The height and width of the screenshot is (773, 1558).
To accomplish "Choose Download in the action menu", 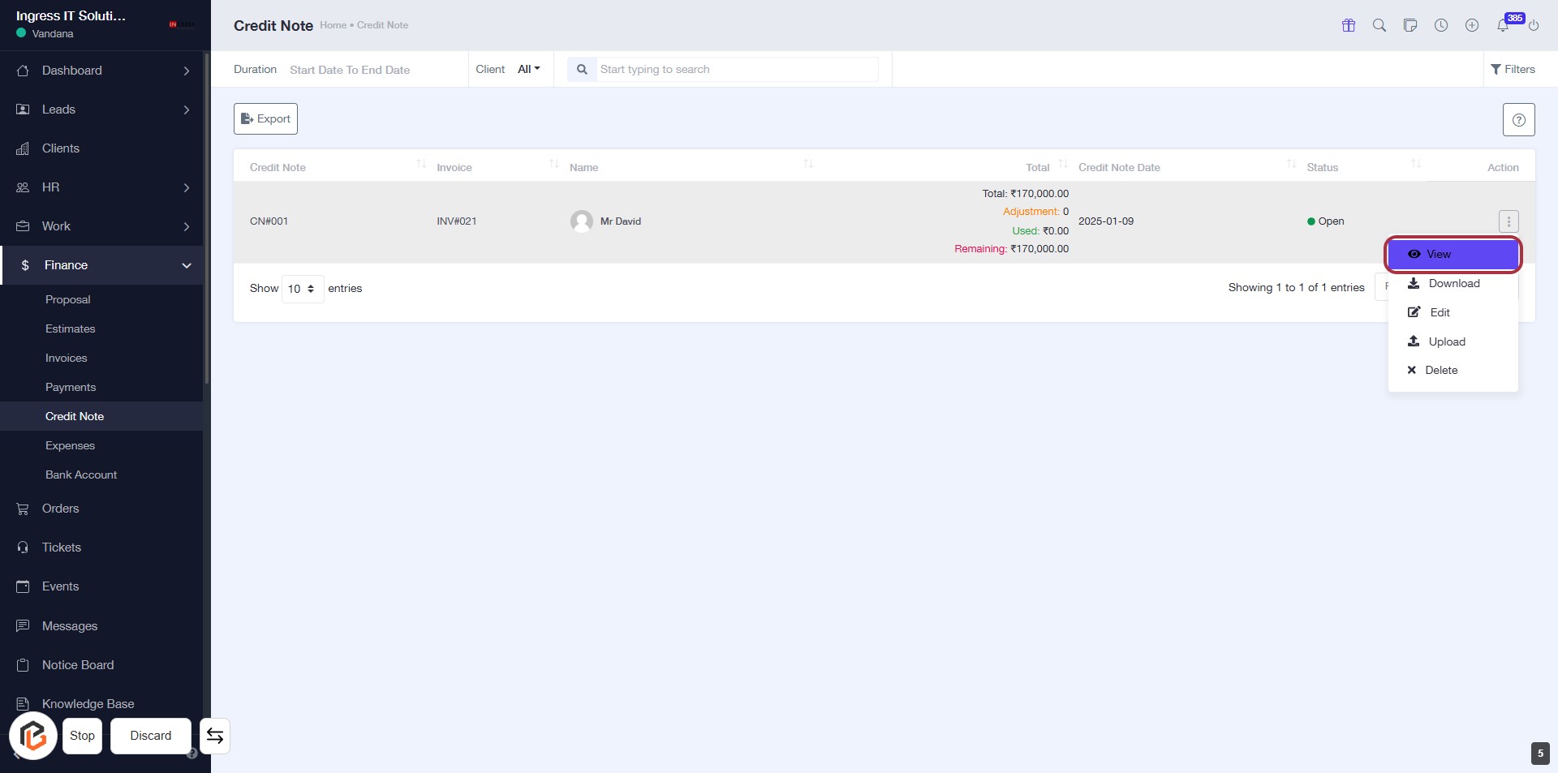I will tap(1453, 284).
